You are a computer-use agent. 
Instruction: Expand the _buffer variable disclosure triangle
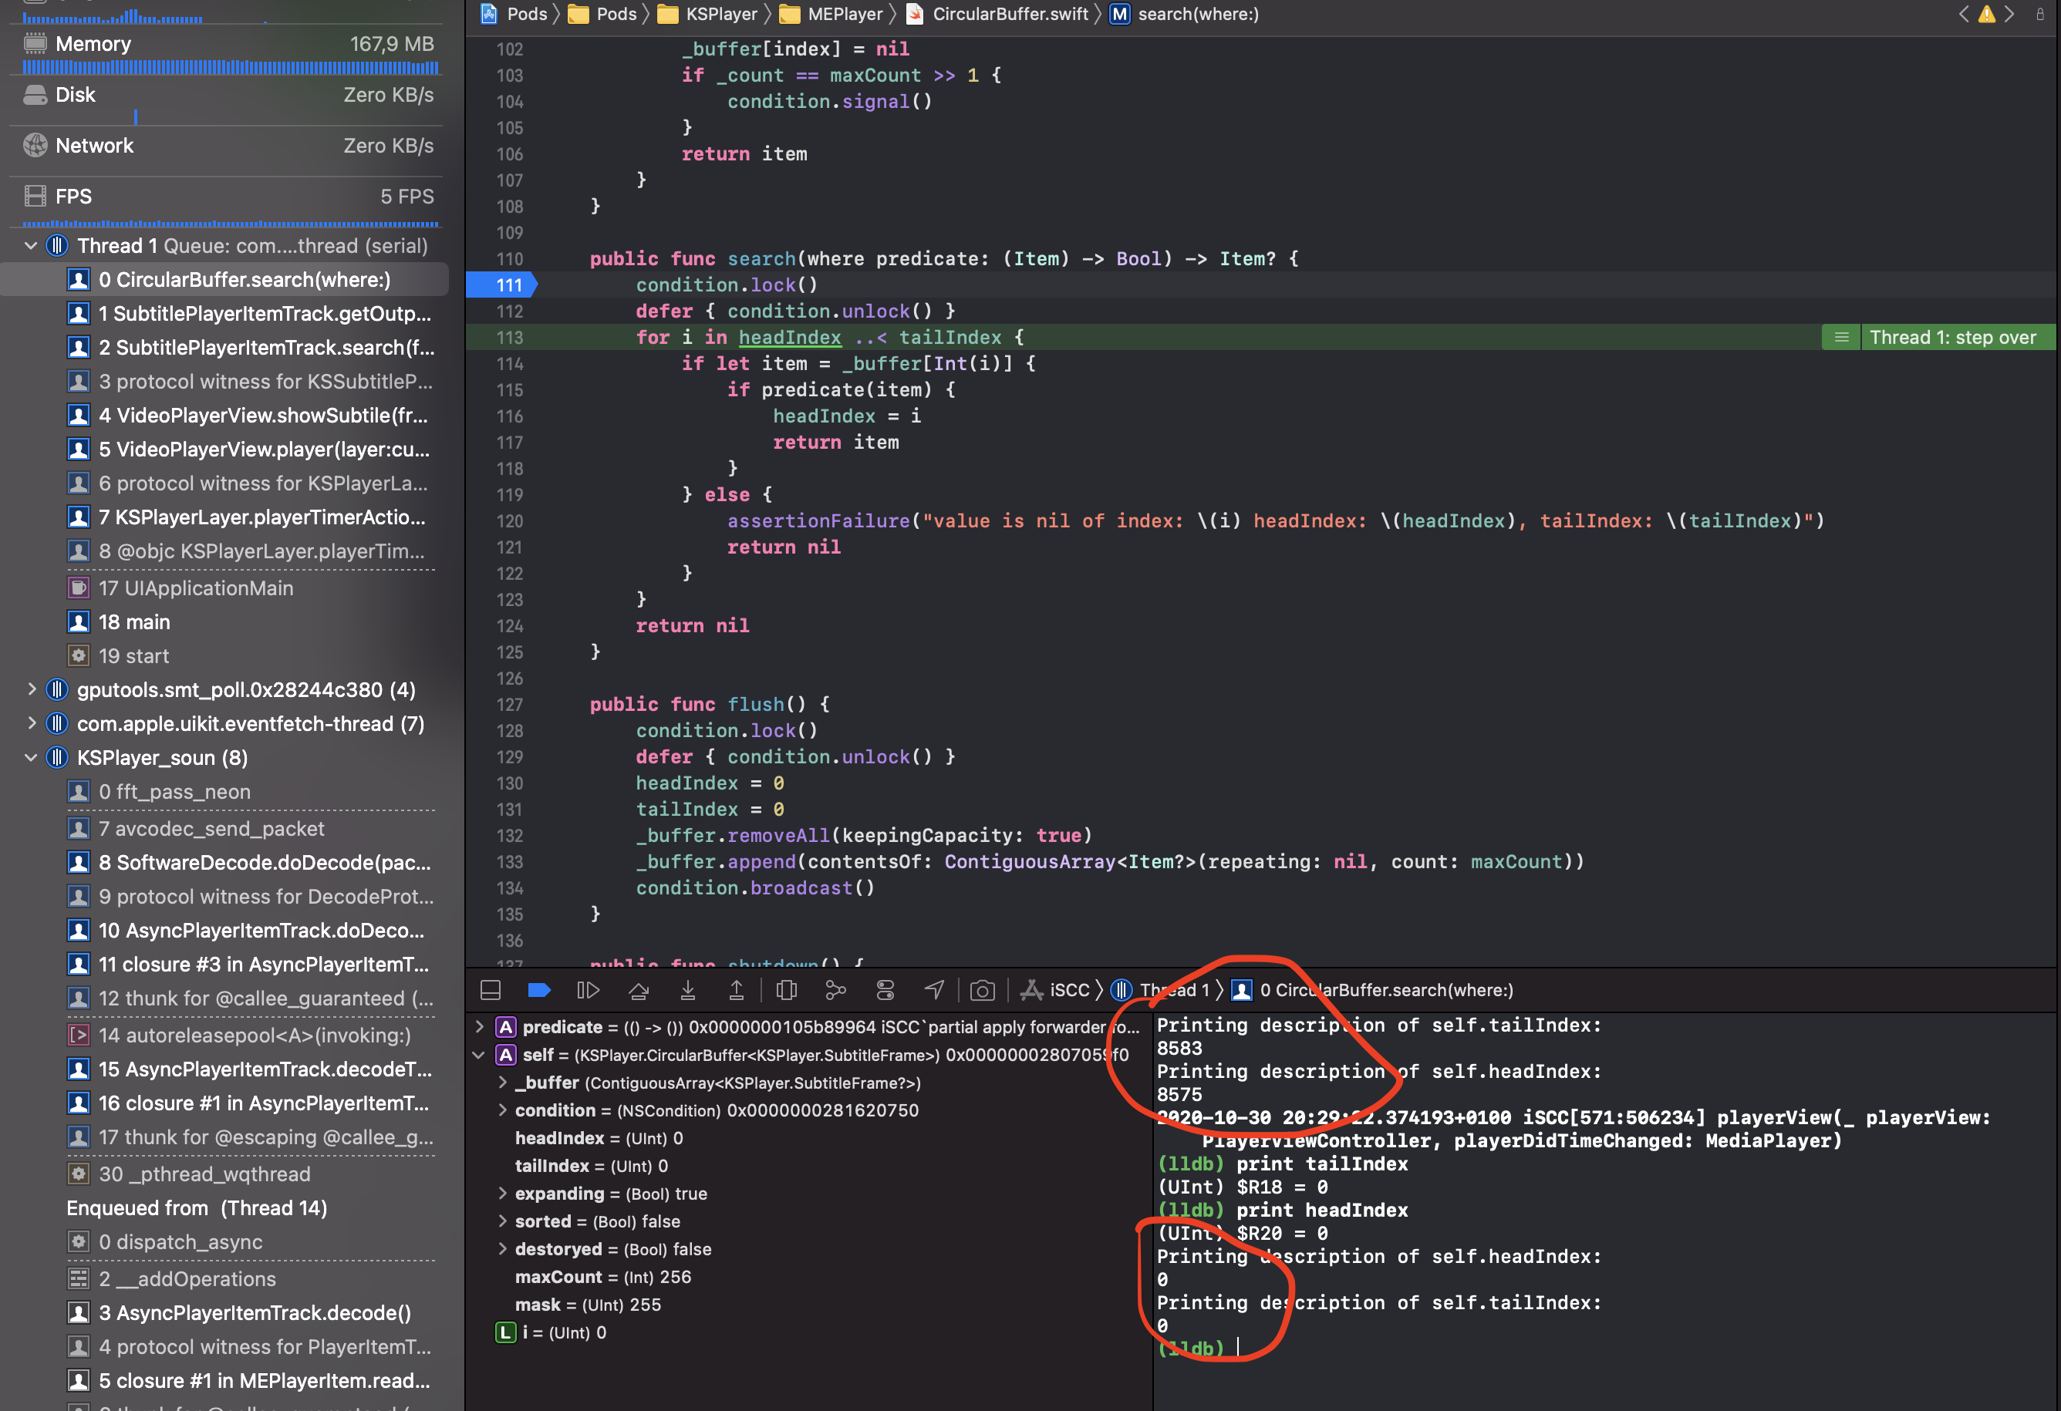(504, 1083)
